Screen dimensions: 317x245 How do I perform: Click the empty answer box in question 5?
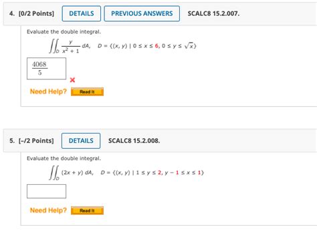46,191
